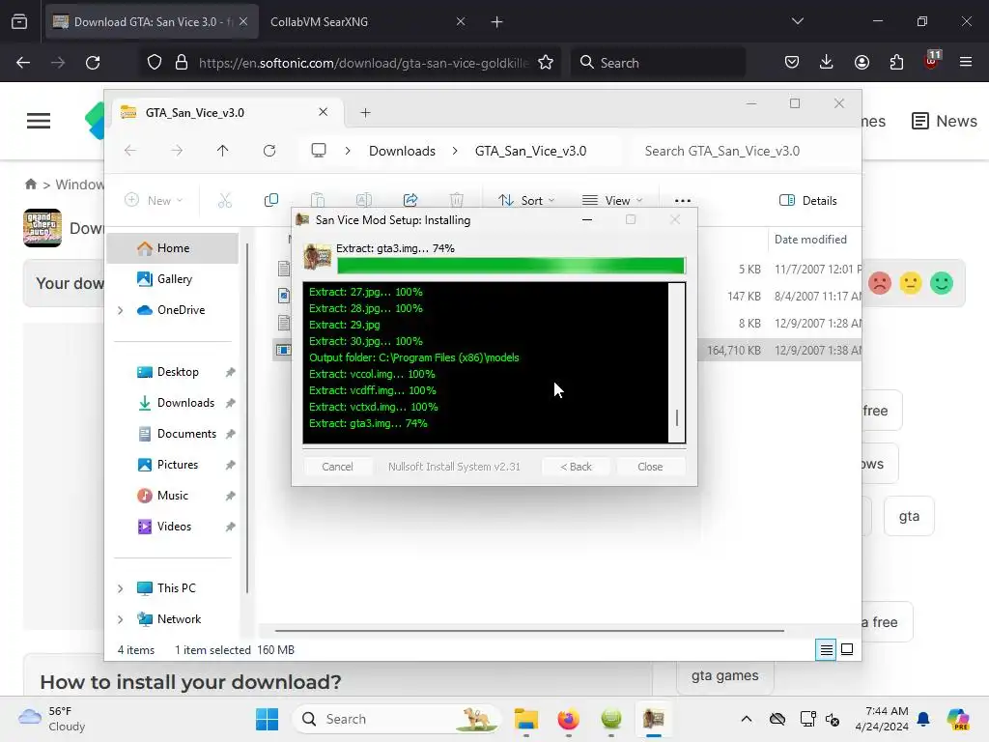989x742 pixels.
Task: Click Downloads in the Explorer breadcrumb
Action: [x=402, y=151]
